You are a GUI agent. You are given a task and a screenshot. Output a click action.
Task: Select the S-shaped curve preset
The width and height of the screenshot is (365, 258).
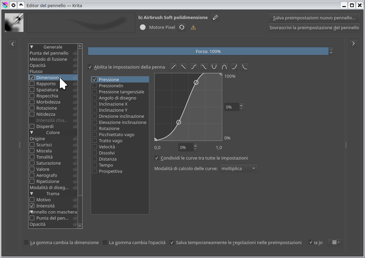pos(194,67)
